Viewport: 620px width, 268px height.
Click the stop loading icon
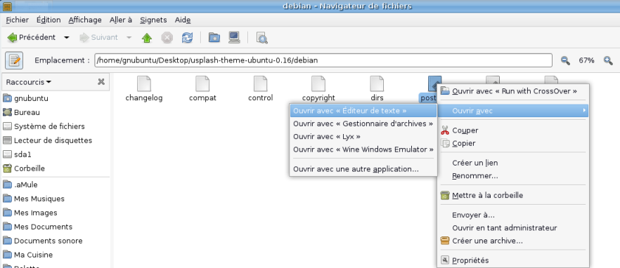pyautogui.click(x=167, y=38)
